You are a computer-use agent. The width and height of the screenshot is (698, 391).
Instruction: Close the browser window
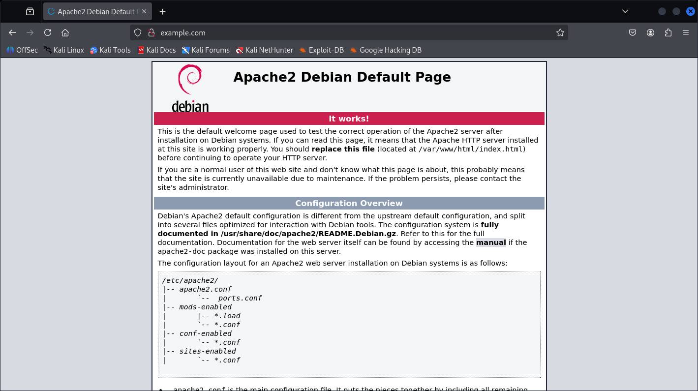click(690, 11)
